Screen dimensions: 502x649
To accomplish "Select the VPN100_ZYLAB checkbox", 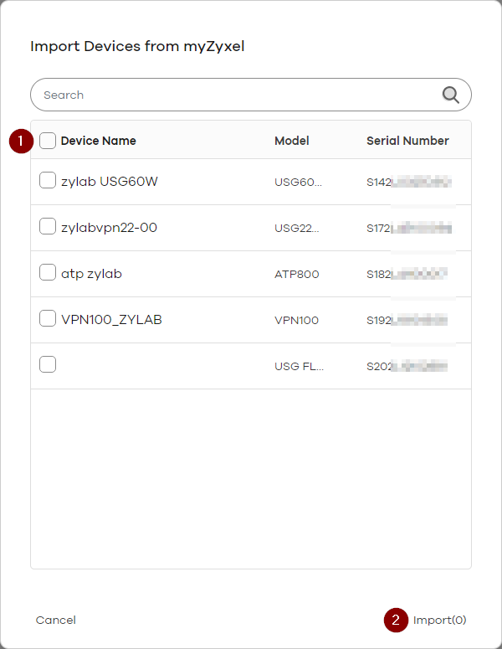I will coord(48,319).
